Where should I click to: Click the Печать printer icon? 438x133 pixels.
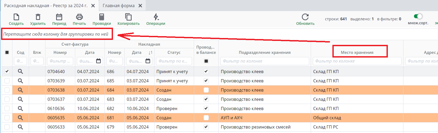pyautogui.click(x=79, y=17)
